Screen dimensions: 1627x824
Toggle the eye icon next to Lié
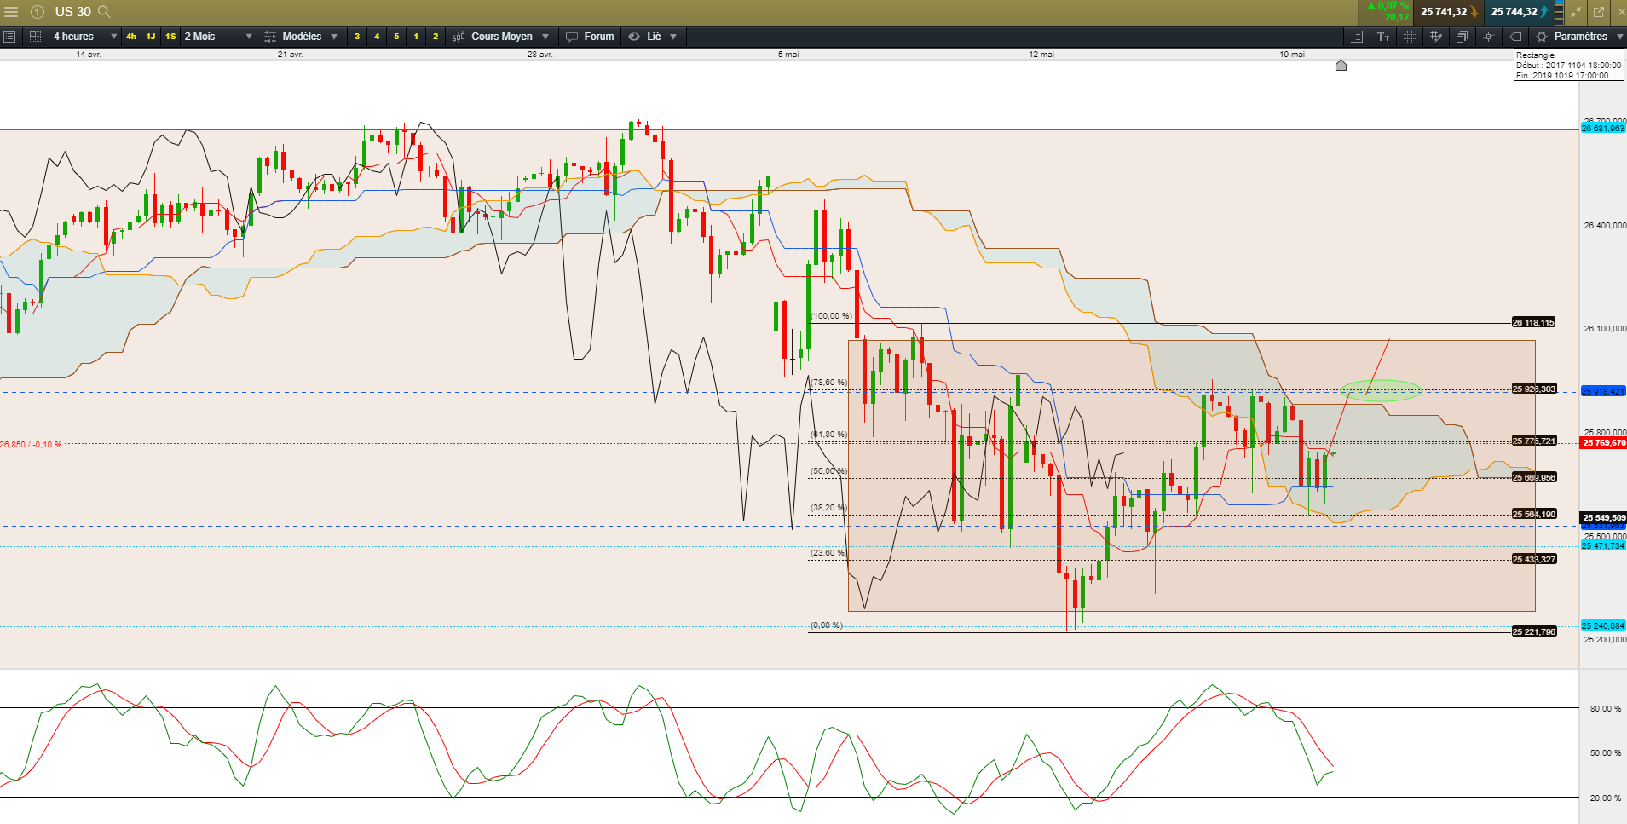pos(634,37)
